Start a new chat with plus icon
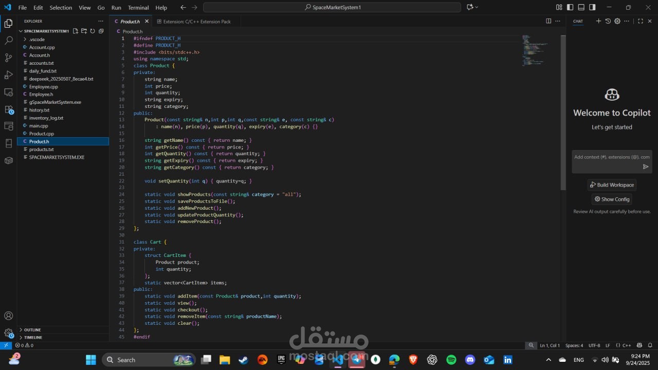658x370 pixels. 598,21
